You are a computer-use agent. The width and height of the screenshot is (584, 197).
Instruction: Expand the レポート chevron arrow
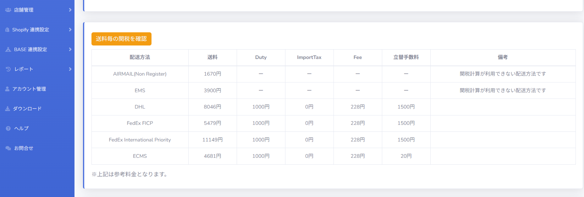[70, 69]
